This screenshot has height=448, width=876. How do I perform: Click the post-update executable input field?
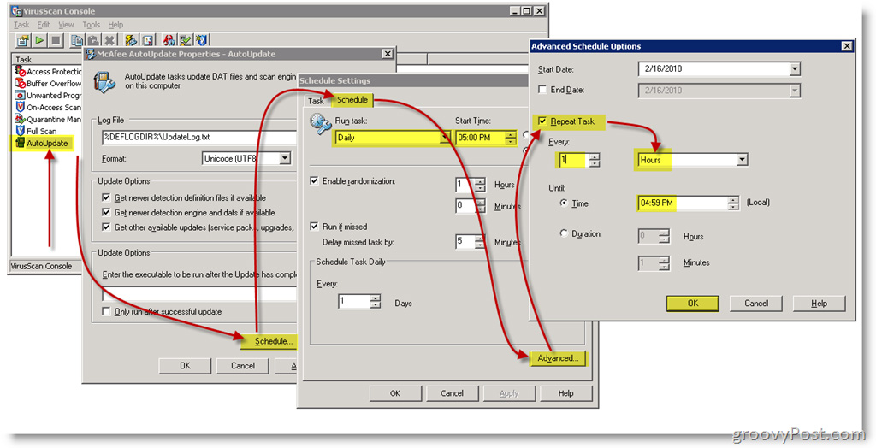pos(199,294)
